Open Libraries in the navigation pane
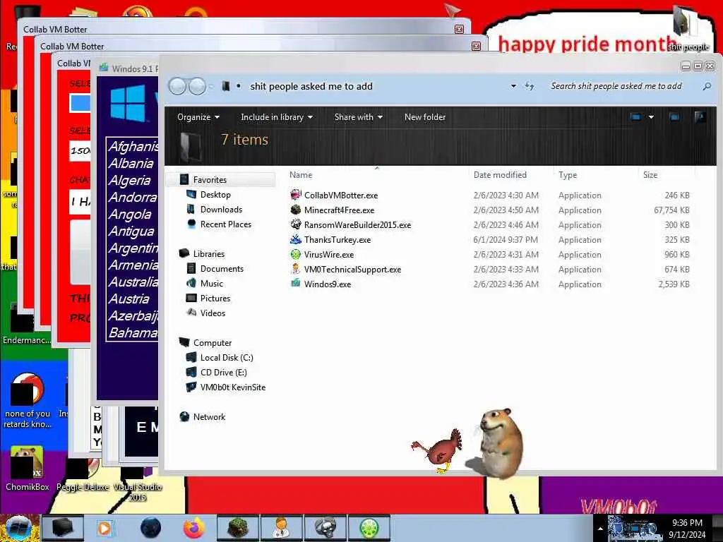 (x=209, y=254)
